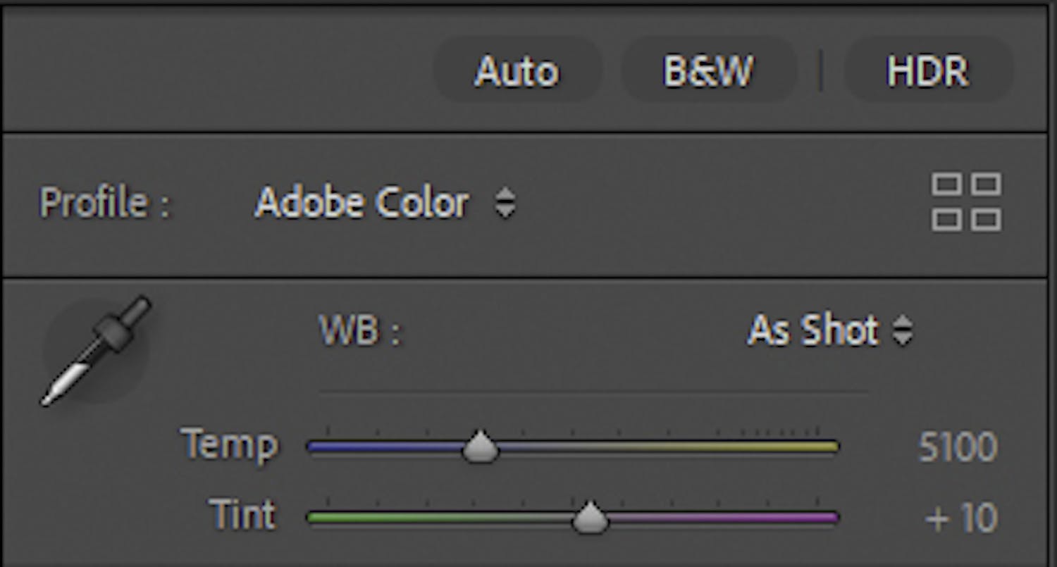Toggle the B&W treatment button
This screenshot has width=1057, height=567.
[x=707, y=71]
